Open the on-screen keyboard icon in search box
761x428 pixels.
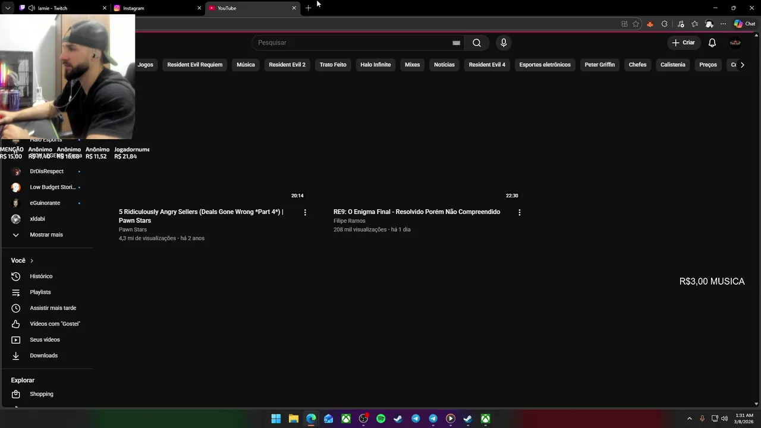click(x=456, y=43)
